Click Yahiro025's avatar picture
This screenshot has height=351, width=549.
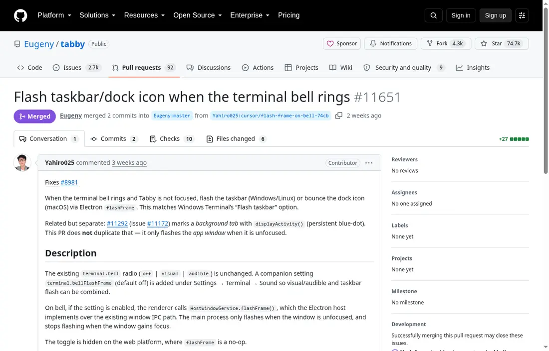pos(22,163)
